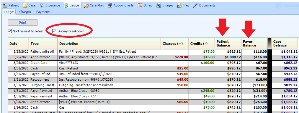
Task: Click the $1,041.12 case balance
Action: (289, 51)
